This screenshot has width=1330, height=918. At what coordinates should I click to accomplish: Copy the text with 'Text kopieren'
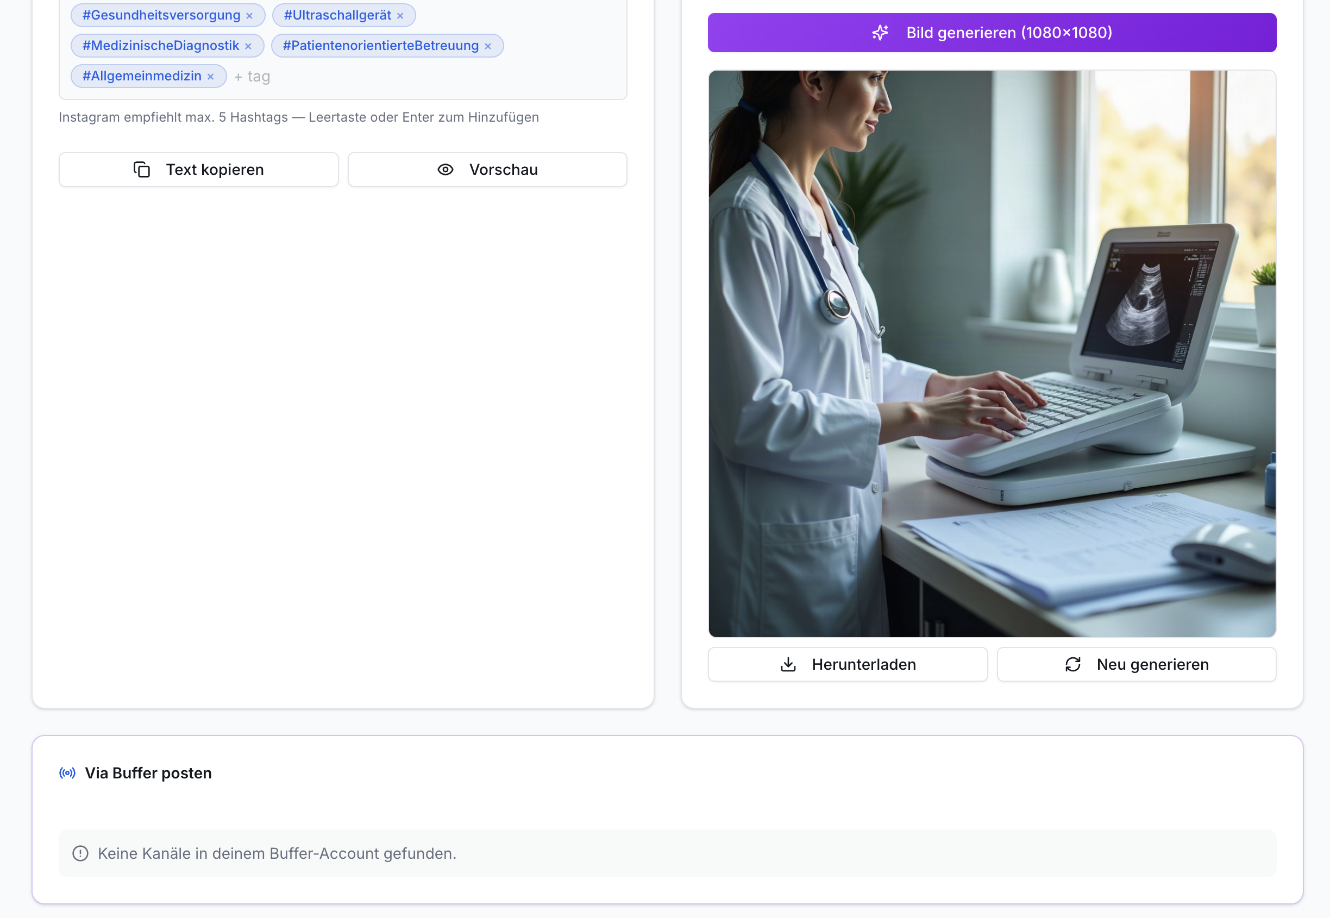click(x=198, y=169)
